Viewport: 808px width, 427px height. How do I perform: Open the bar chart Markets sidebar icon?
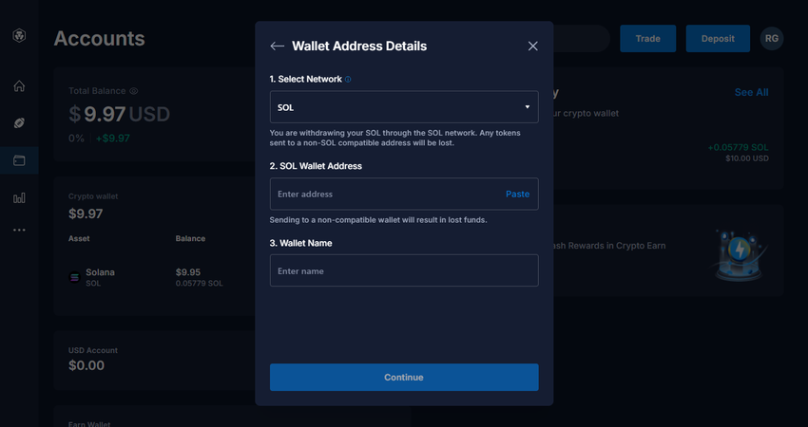click(x=19, y=198)
